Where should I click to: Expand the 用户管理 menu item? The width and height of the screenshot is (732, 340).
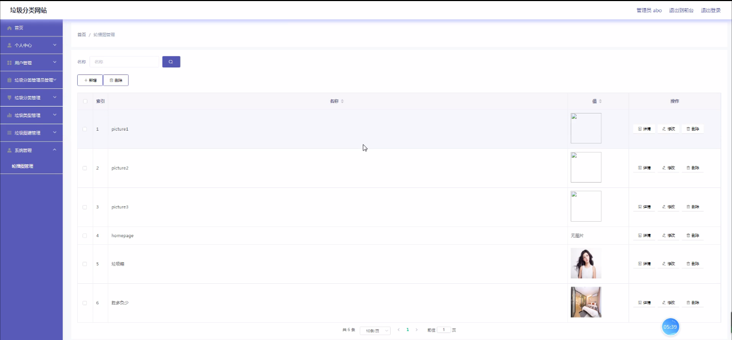(x=31, y=63)
